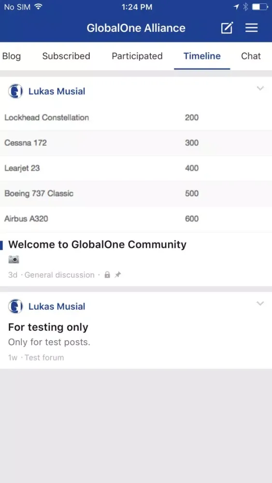Expand options chevron on first post
Screen dimensions: 272x483
260,88
